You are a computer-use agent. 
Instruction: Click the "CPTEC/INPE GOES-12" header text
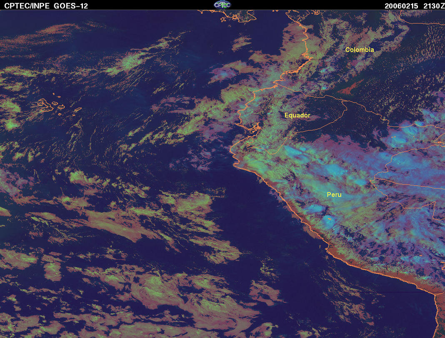[46, 6]
